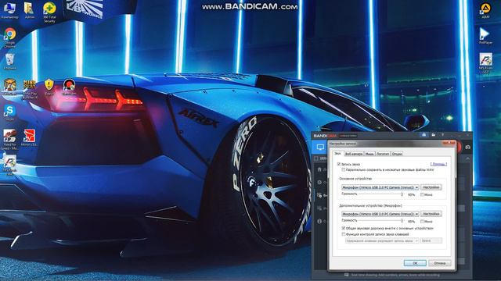Select the Skype desktop shortcut
This screenshot has height=281, width=501.
9,112
